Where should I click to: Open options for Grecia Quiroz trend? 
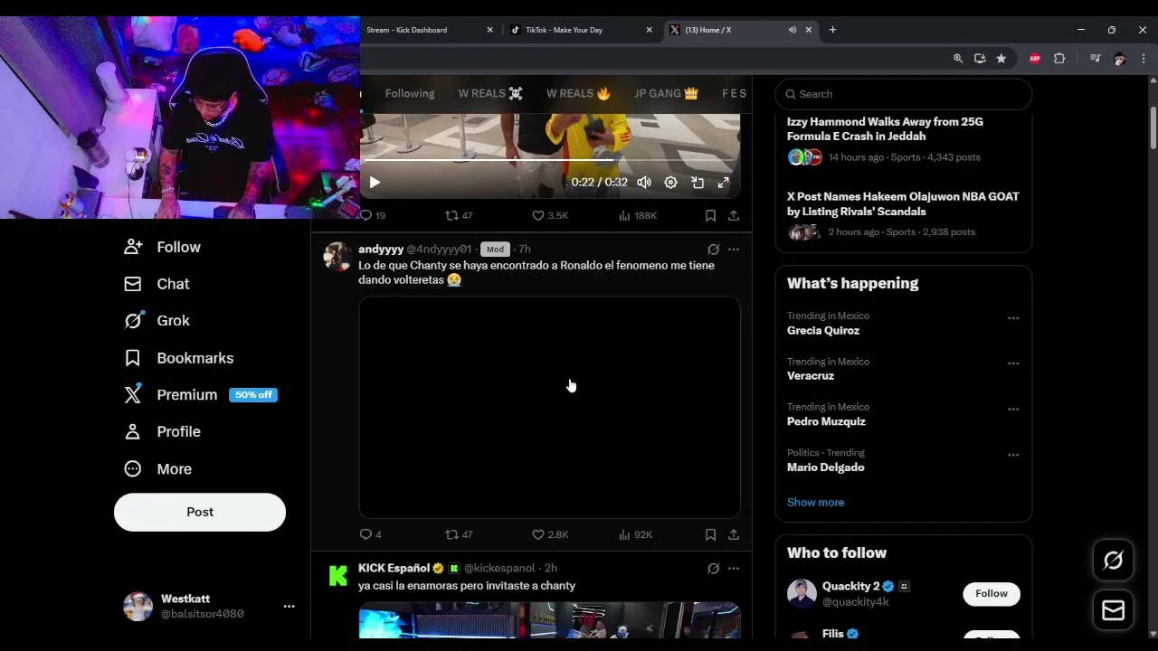click(x=1013, y=318)
